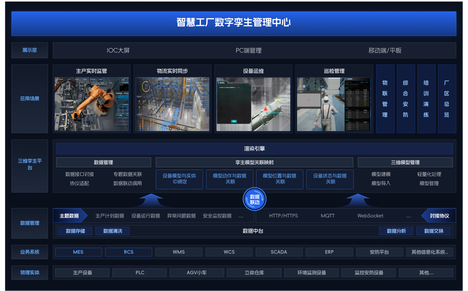Open the 物联管理 vertical panel
468x291 pixels.
coord(385,99)
